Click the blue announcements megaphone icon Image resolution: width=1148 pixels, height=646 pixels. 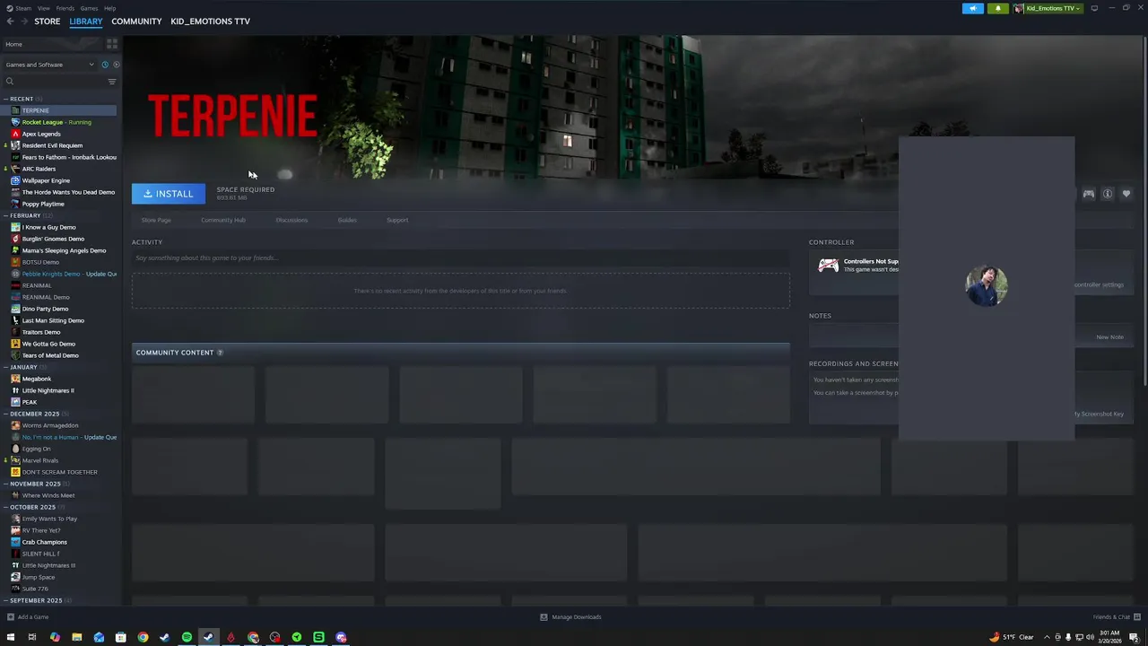pos(973,8)
